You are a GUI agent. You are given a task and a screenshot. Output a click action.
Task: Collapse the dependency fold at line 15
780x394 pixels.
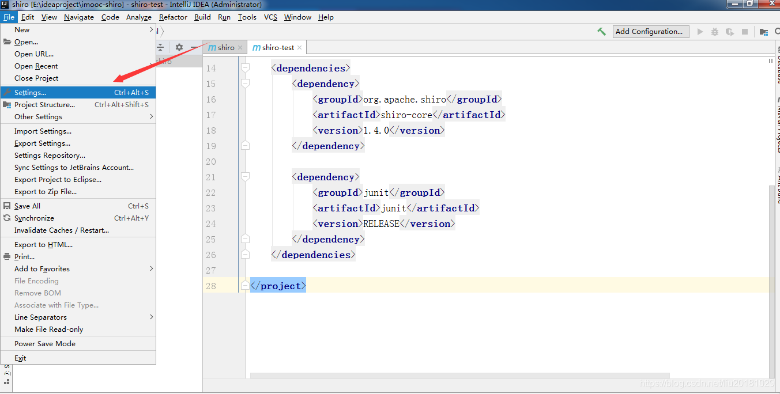245,84
